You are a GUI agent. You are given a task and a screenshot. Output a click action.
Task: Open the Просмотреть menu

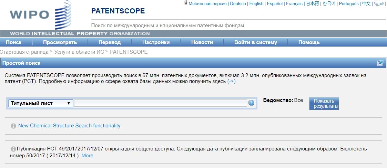(60, 42)
